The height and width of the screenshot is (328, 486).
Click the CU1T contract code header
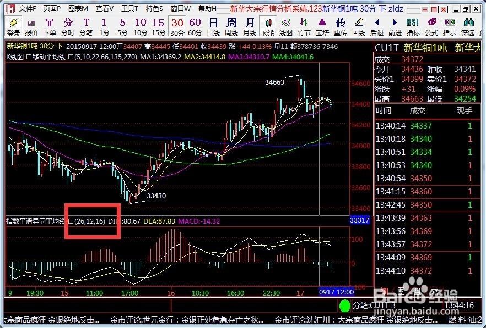coord(386,48)
